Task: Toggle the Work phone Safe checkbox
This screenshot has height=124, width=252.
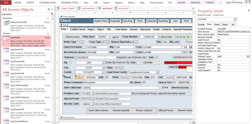Action: 153,77
